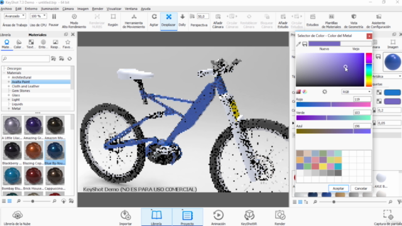The image size is (402, 226).
Task: Expand Light materials folder
Action: tap(9, 100)
